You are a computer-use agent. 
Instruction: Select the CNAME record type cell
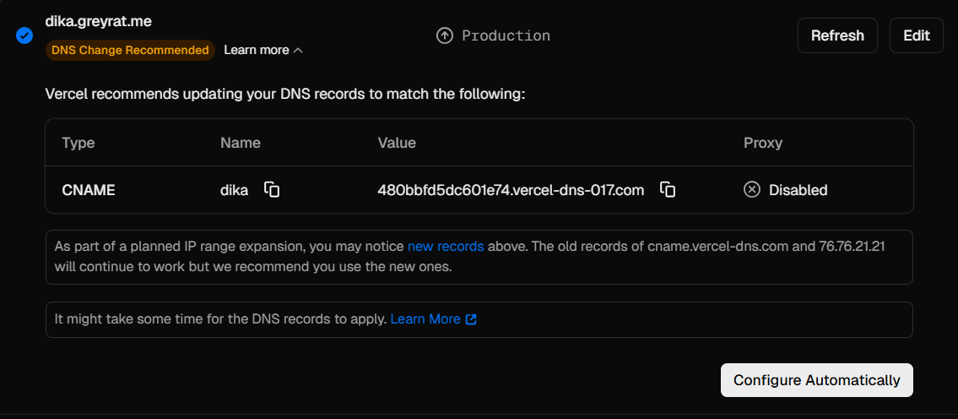pyautogui.click(x=89, y=190)
